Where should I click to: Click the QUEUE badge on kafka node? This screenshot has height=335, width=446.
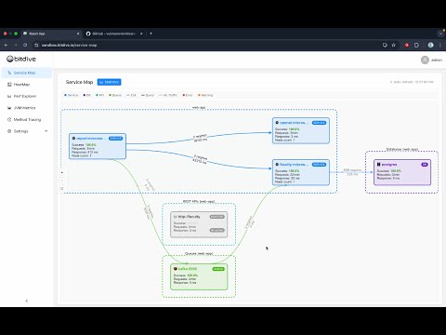tap(218, 269)
